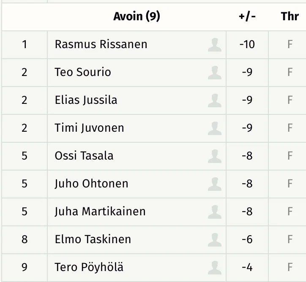Click the F status for Tero Pöyhölä
This screenshot has height=282, width=306.
coord(290,267)
